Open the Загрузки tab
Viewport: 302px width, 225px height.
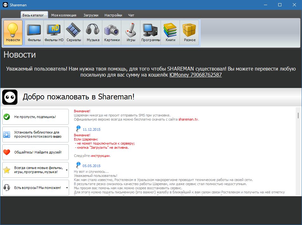(x=91, y=15)
